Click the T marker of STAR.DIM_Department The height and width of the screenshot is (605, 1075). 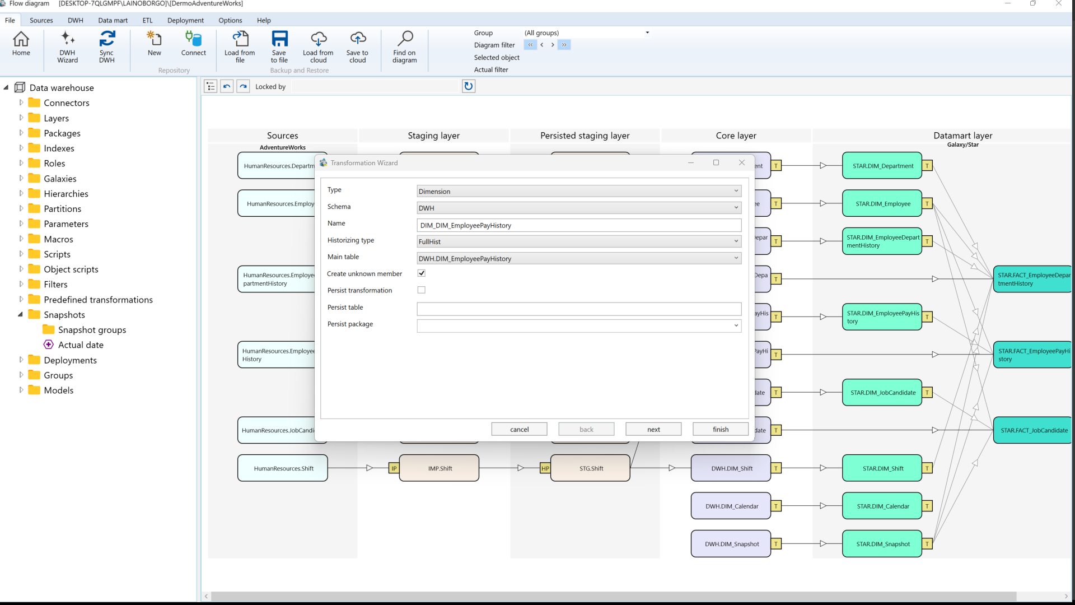928,166
